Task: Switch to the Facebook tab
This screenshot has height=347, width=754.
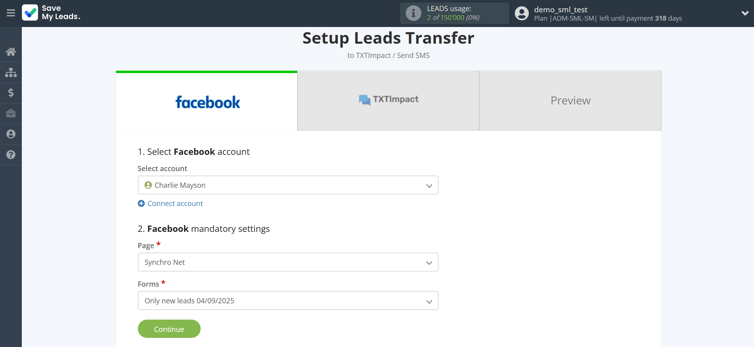Action: click(207, 101)
